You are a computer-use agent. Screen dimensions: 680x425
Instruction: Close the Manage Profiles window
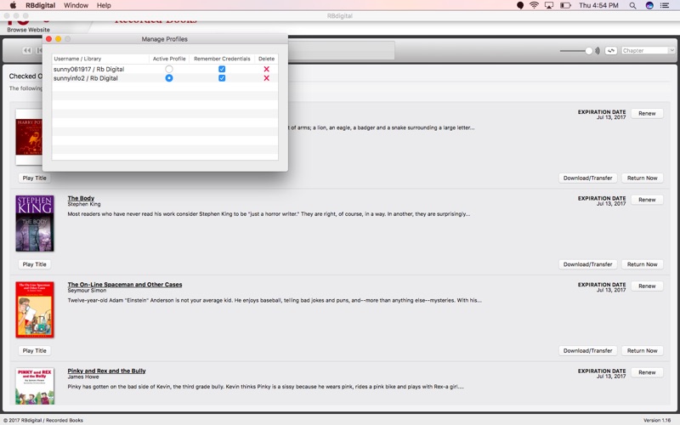48,39
